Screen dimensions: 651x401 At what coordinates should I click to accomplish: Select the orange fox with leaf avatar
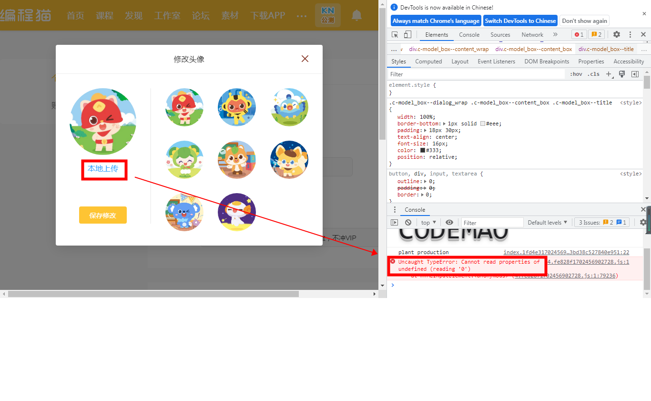(x=237, y=160)
